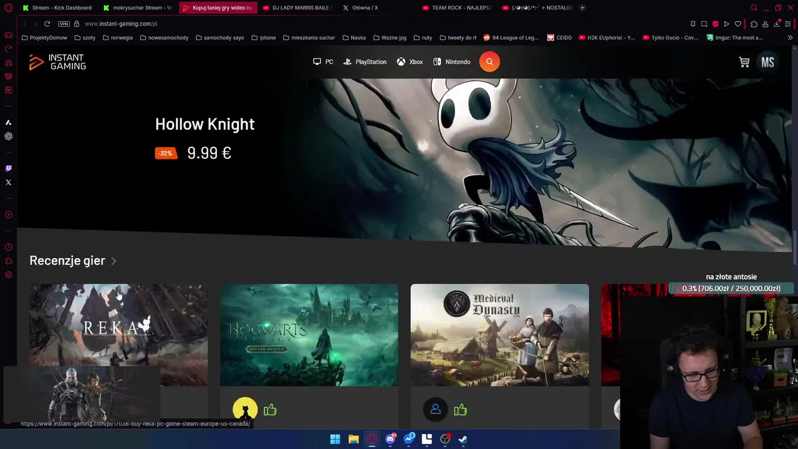Open a new tab with plus button

[582, 7]
